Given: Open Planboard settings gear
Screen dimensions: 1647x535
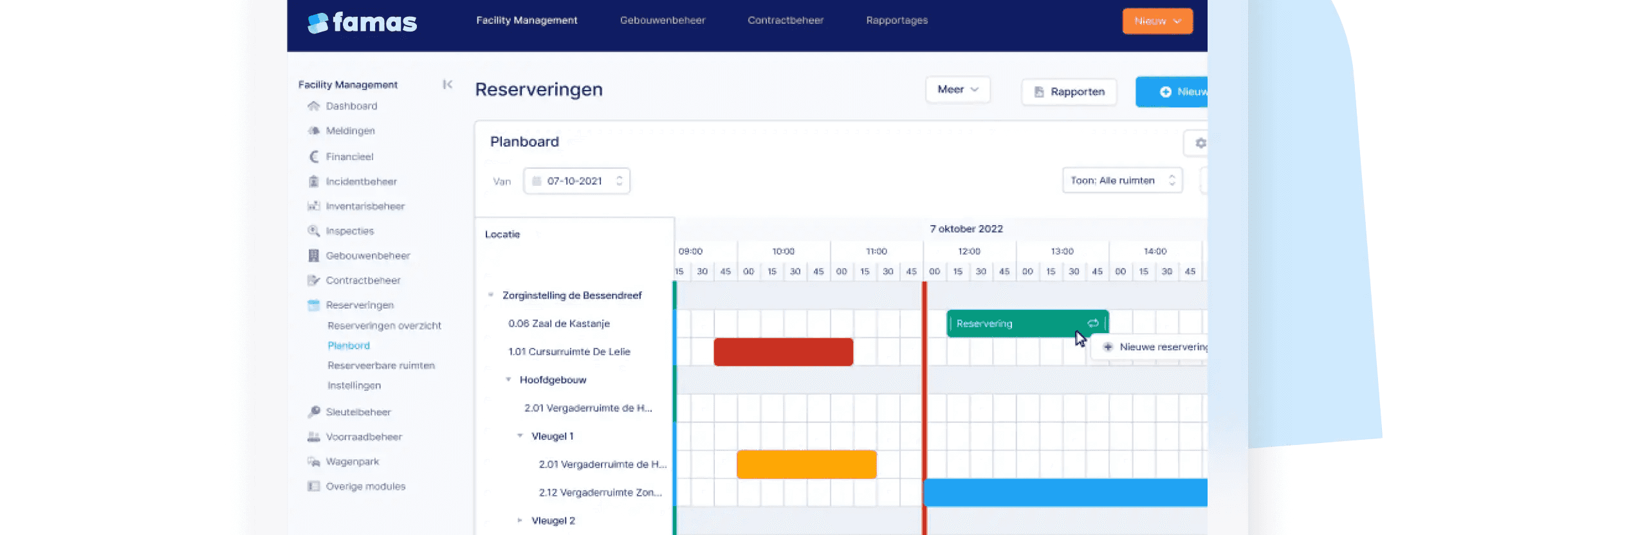Looking at the screenshot, I should pos(1200,143).
